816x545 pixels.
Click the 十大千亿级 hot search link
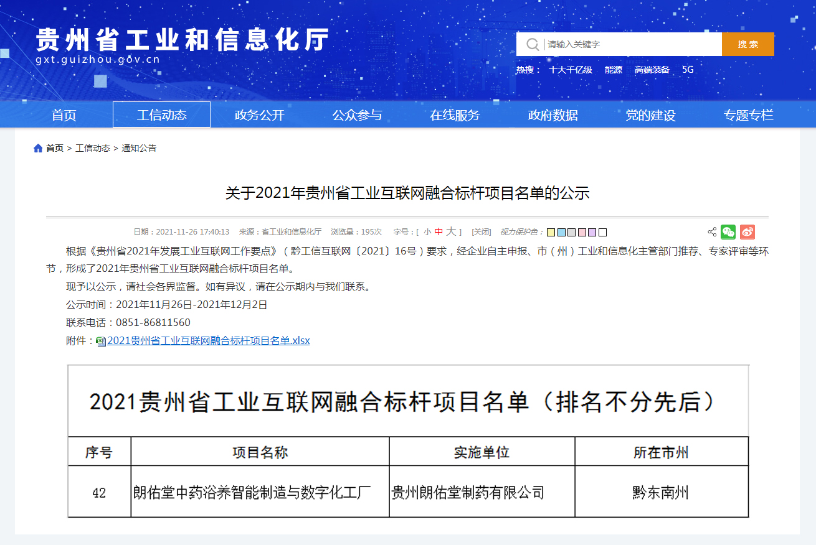point(570,70)
